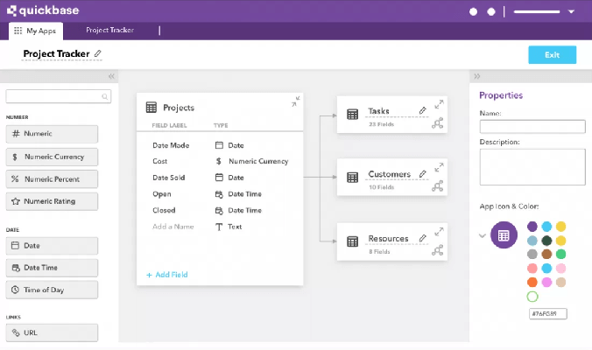
Task: Click the search magnifier icon
Action: [104, 97]
